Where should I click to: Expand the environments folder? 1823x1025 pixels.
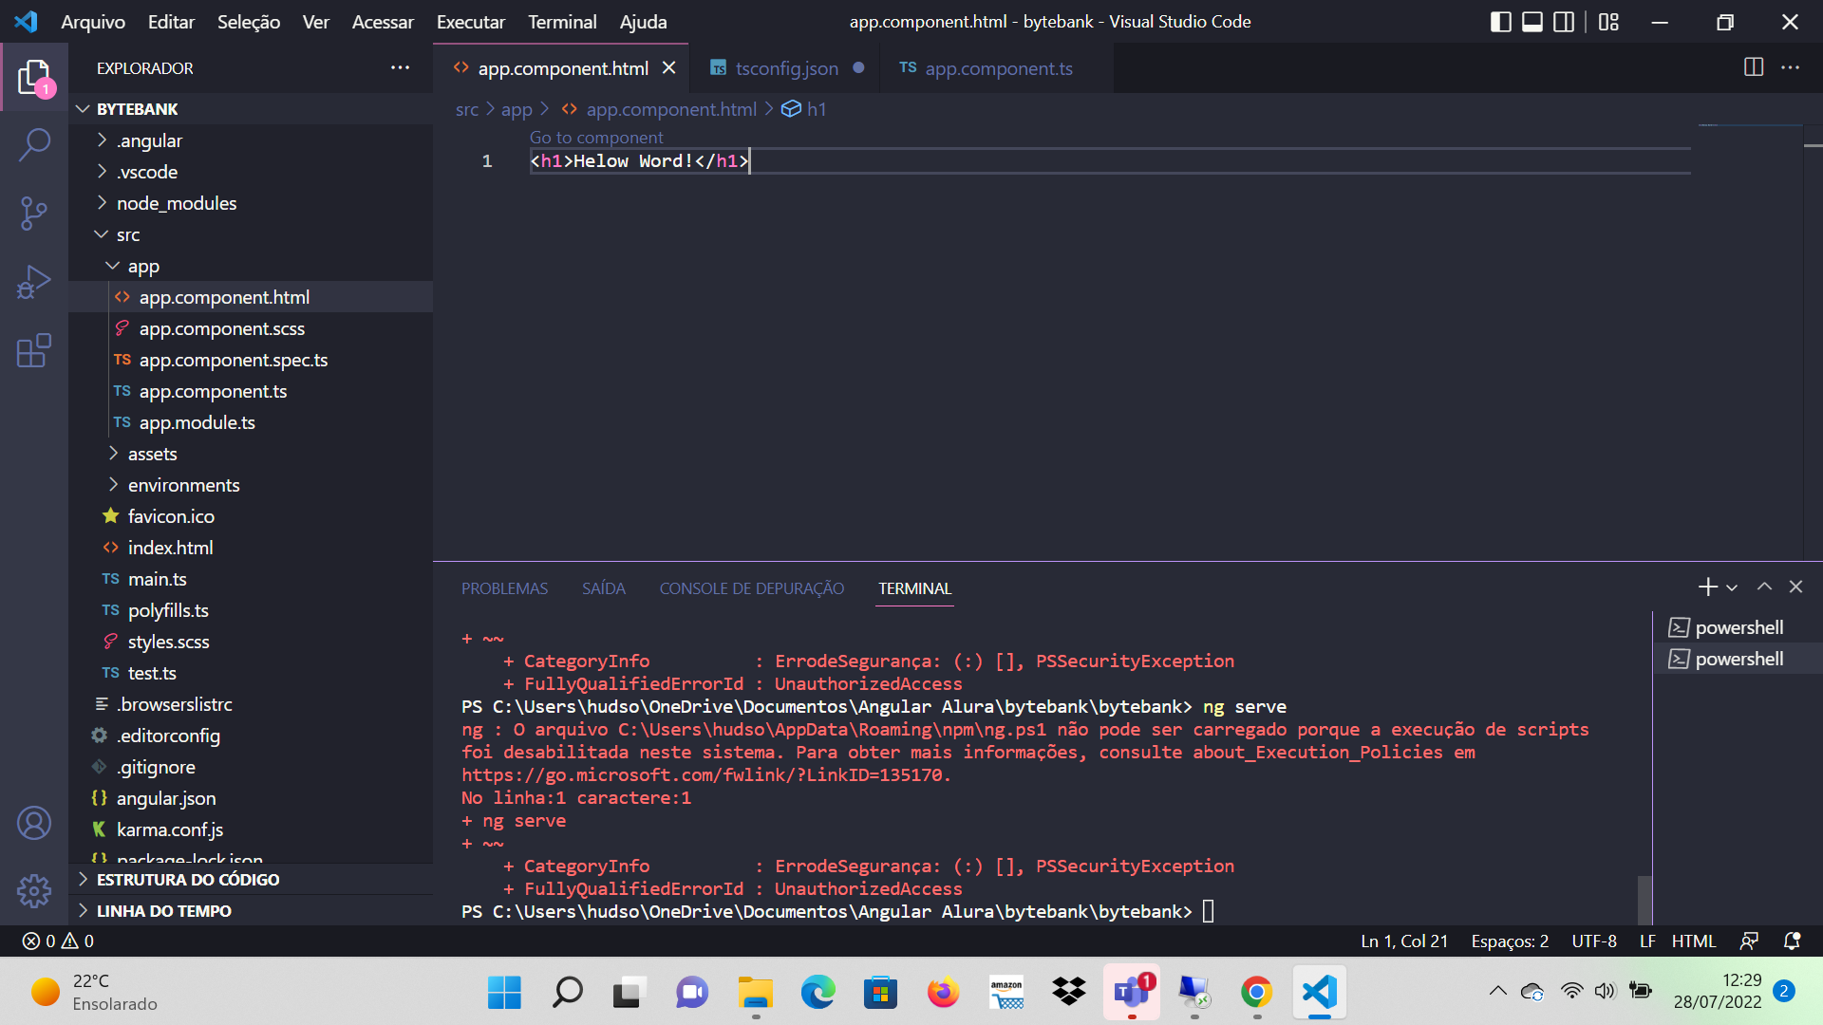[x=251, y=485]
